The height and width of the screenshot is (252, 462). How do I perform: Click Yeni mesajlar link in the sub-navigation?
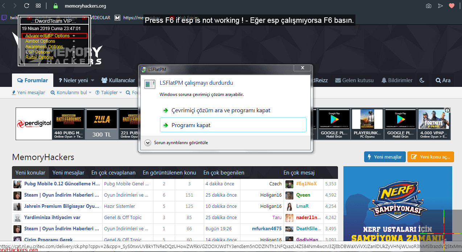(28, 93)
